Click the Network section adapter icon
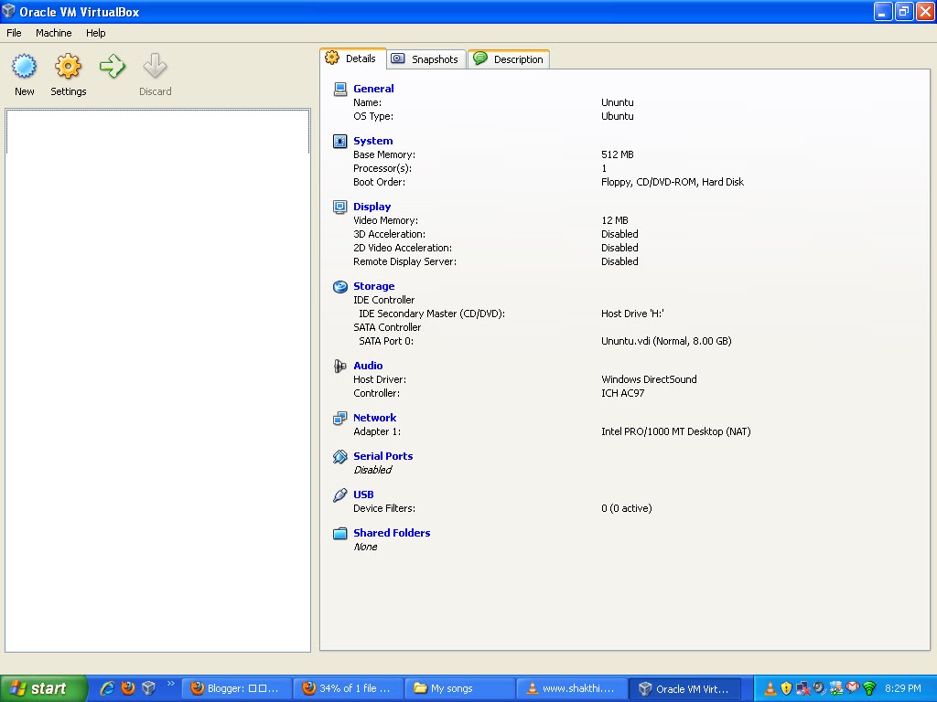 340,418
